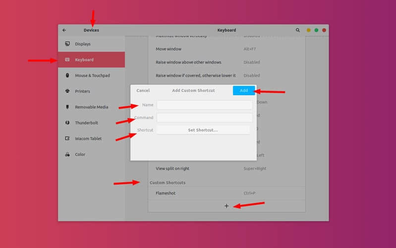Image resolution: width=396 pixels, height=248 pixels.
Task: Click the blue Add button
Action: 244,90
